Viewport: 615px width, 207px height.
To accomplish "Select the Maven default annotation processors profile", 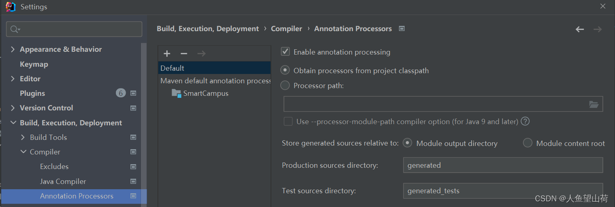I will [215, 81].
